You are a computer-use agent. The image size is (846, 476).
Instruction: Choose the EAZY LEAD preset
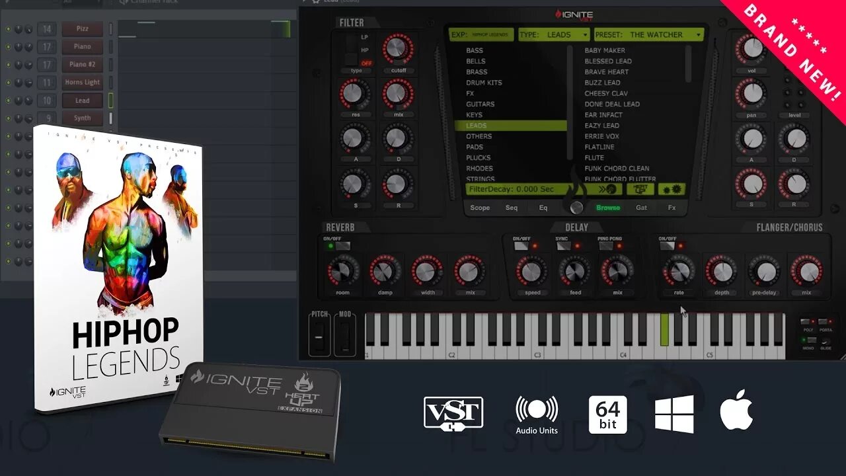pyautogui.click(x=601, y=126)
